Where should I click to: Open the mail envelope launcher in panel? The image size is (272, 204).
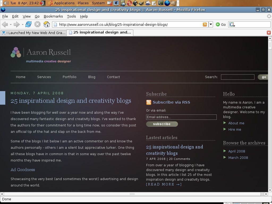[173, 3]
